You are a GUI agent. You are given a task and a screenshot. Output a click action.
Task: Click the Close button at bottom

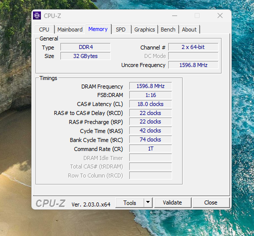tap(211, 203)
